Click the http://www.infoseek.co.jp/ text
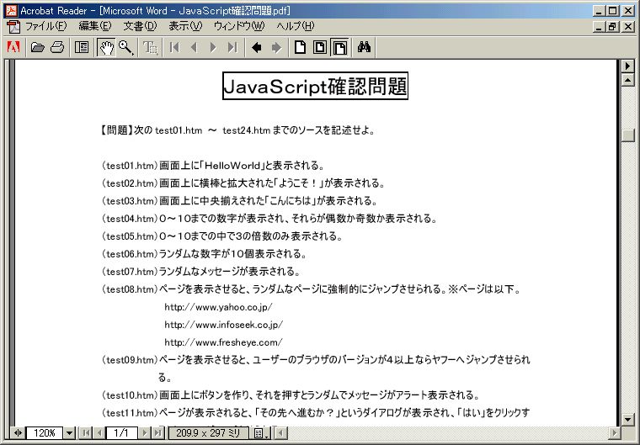 223,325
